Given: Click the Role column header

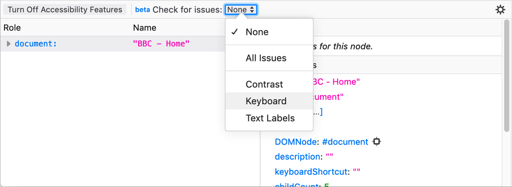Looking at the screenshot, I should [12, 28].
